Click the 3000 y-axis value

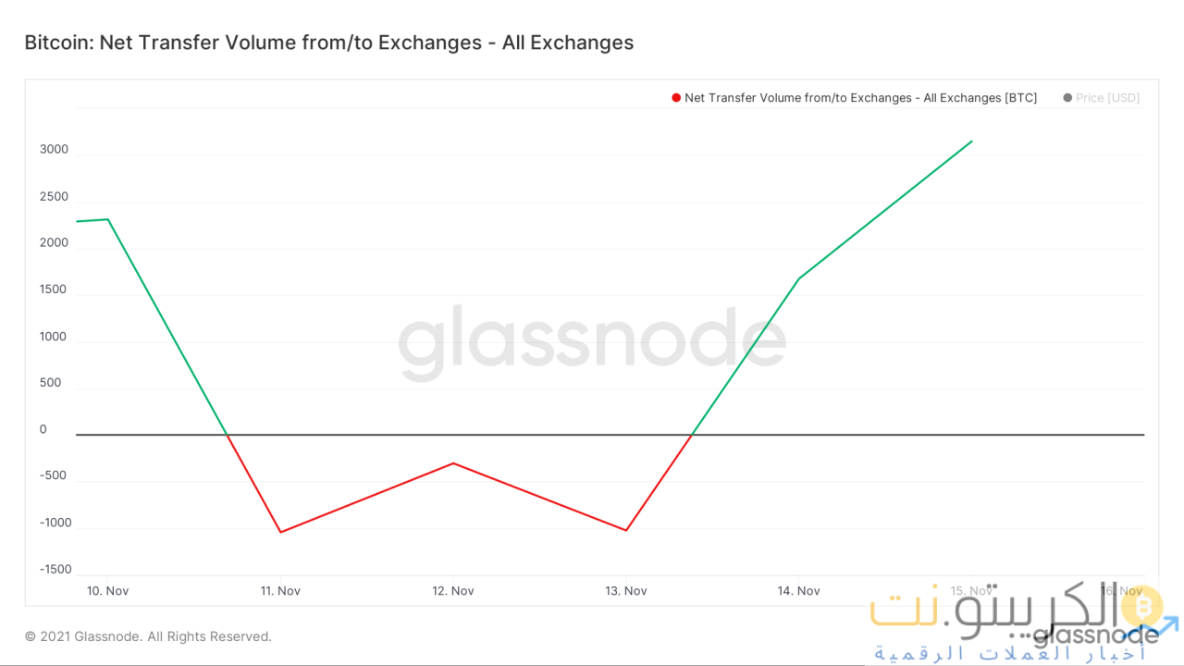click(55, 150)
